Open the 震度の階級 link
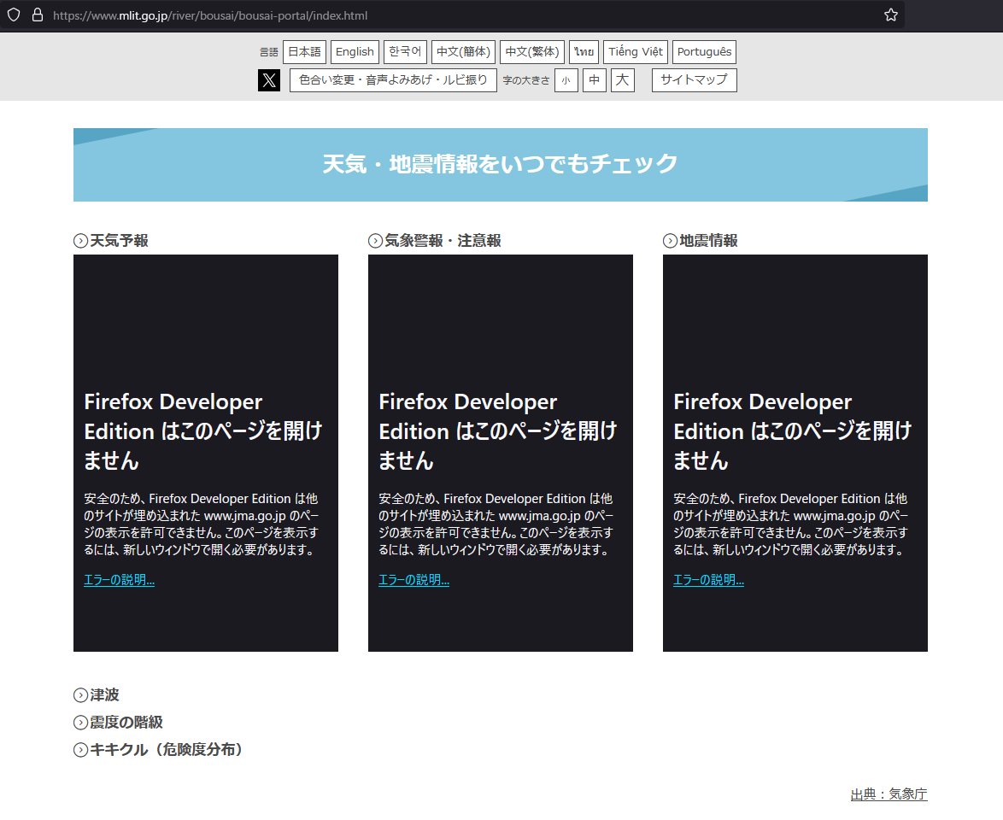Screen dimensions: 1003x820 pyautogui.click(x=126, y=722)
